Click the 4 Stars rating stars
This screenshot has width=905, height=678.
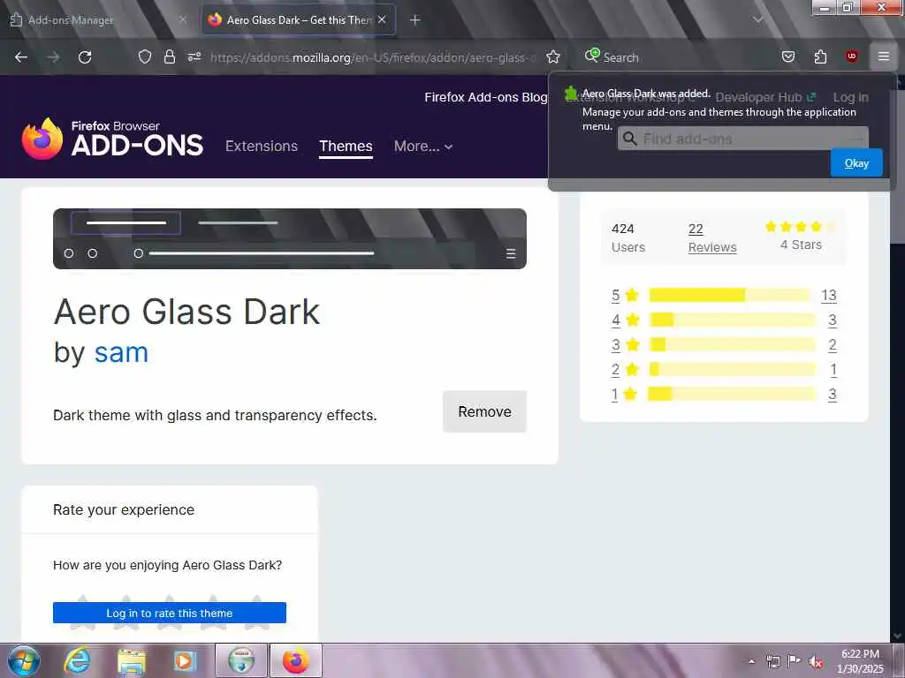pyautogui.click(x=801, y=227)
